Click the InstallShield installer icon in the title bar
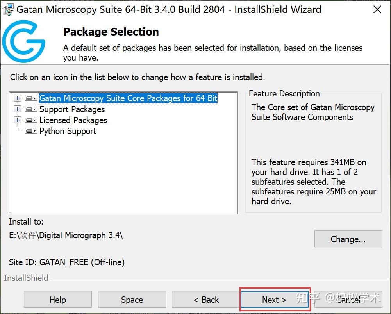Viewport: 391px width, 314px height. coord(8,10)
